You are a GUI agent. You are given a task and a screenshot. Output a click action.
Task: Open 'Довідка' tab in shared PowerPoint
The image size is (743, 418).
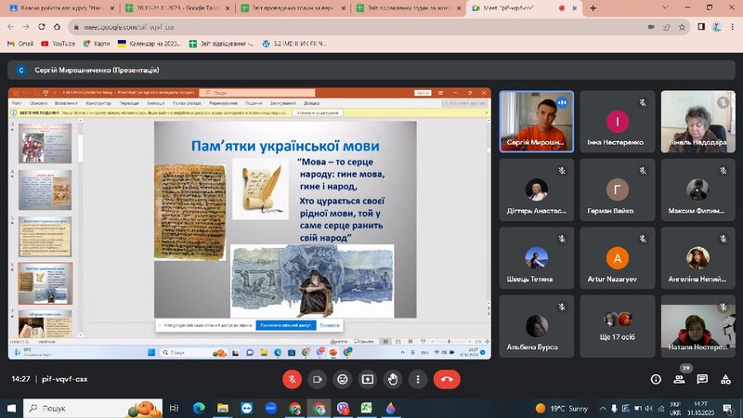[311, 103]
